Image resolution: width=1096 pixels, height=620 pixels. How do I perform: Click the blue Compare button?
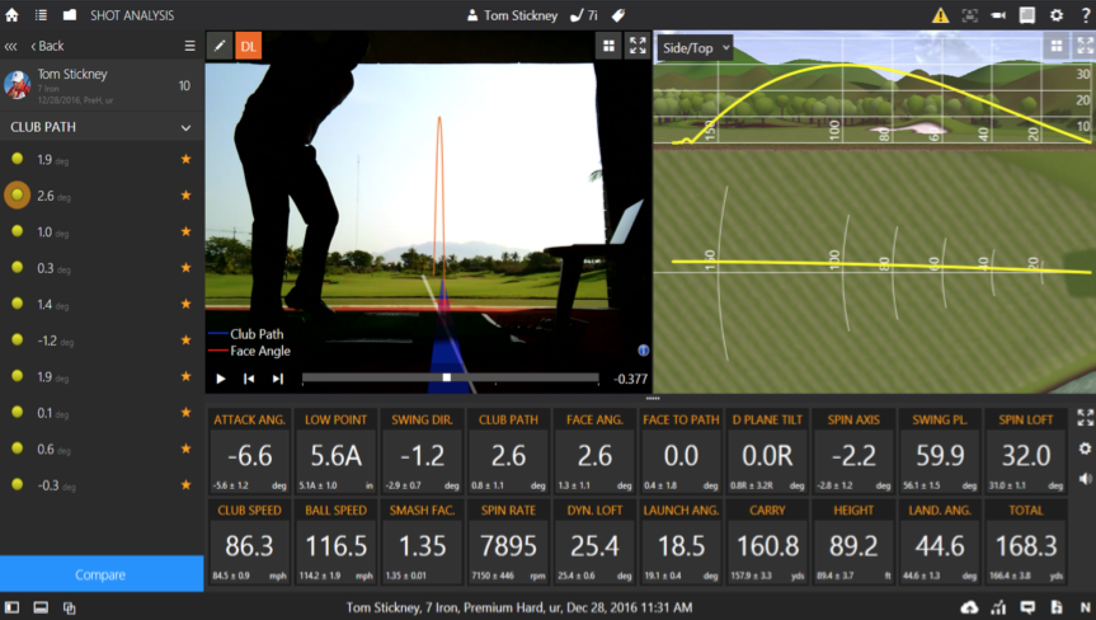coord(102,574)
